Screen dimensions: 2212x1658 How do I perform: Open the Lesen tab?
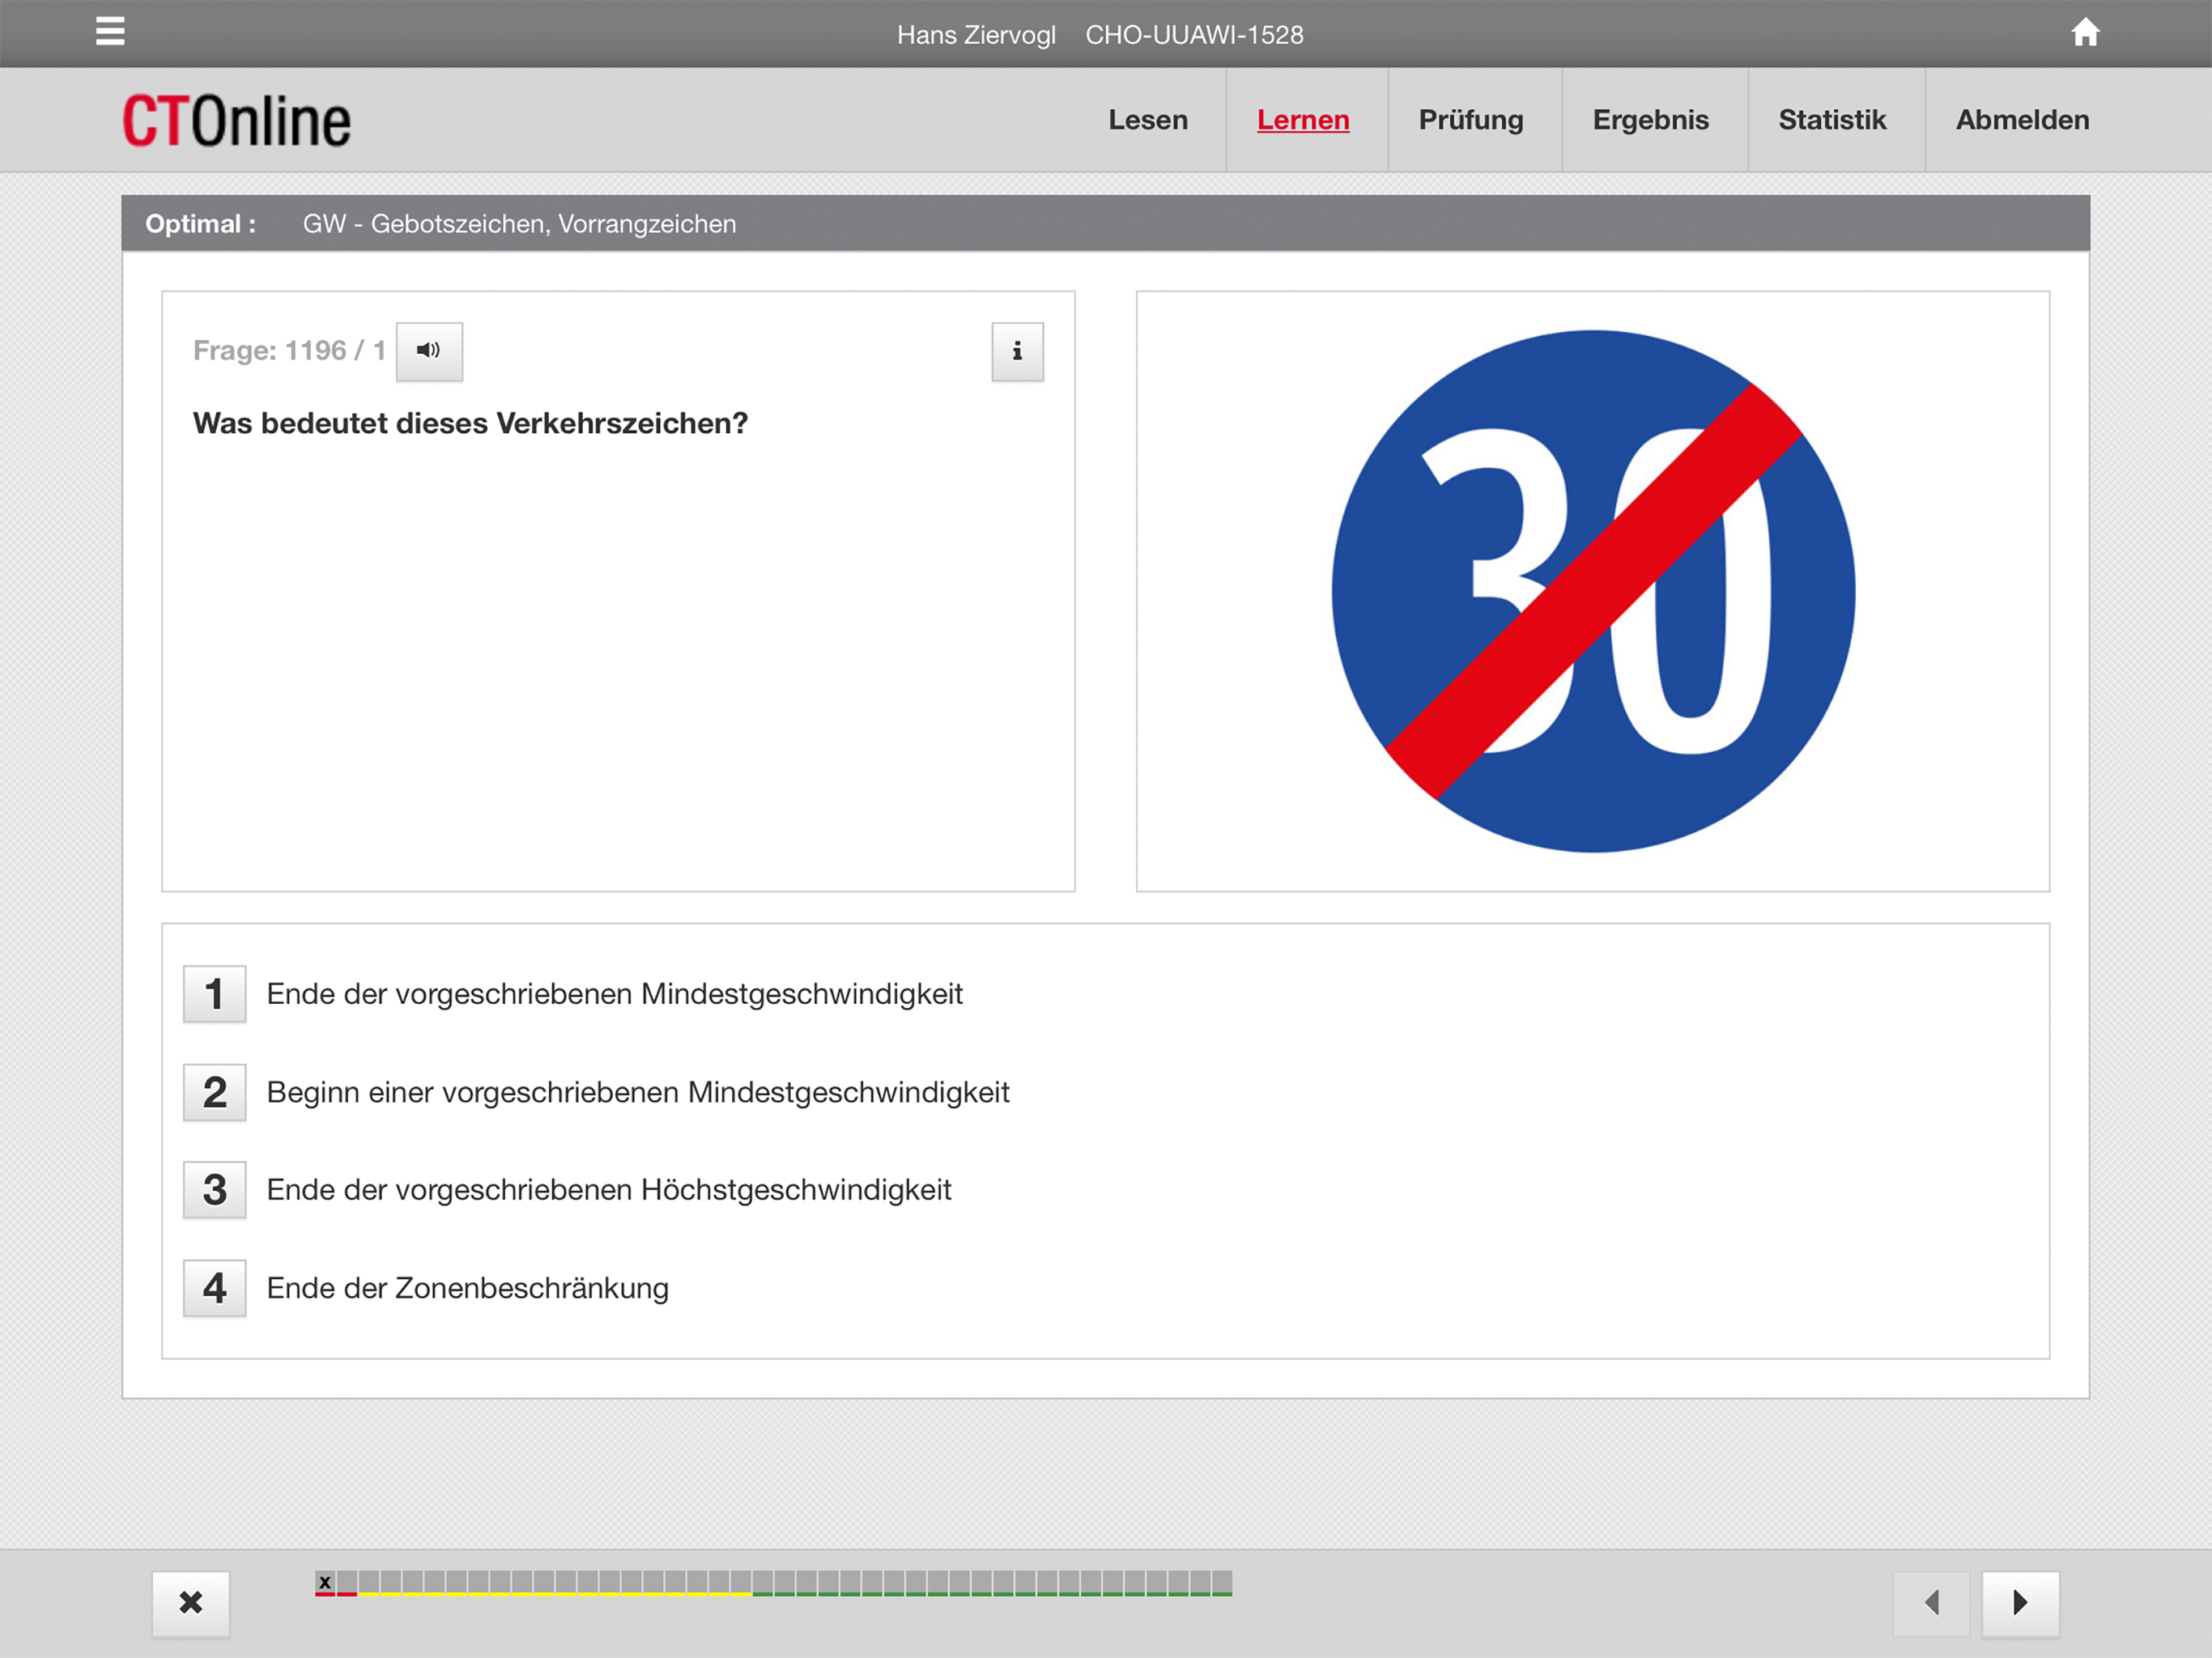pyautogui.click(x=1148, y=120)
